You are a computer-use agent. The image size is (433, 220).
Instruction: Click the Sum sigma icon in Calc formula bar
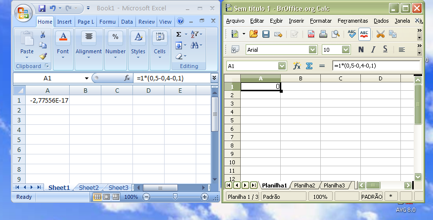(x=309, y=66)
